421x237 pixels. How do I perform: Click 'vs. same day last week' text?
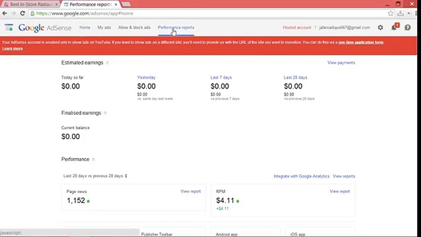(x=155, y=99)
